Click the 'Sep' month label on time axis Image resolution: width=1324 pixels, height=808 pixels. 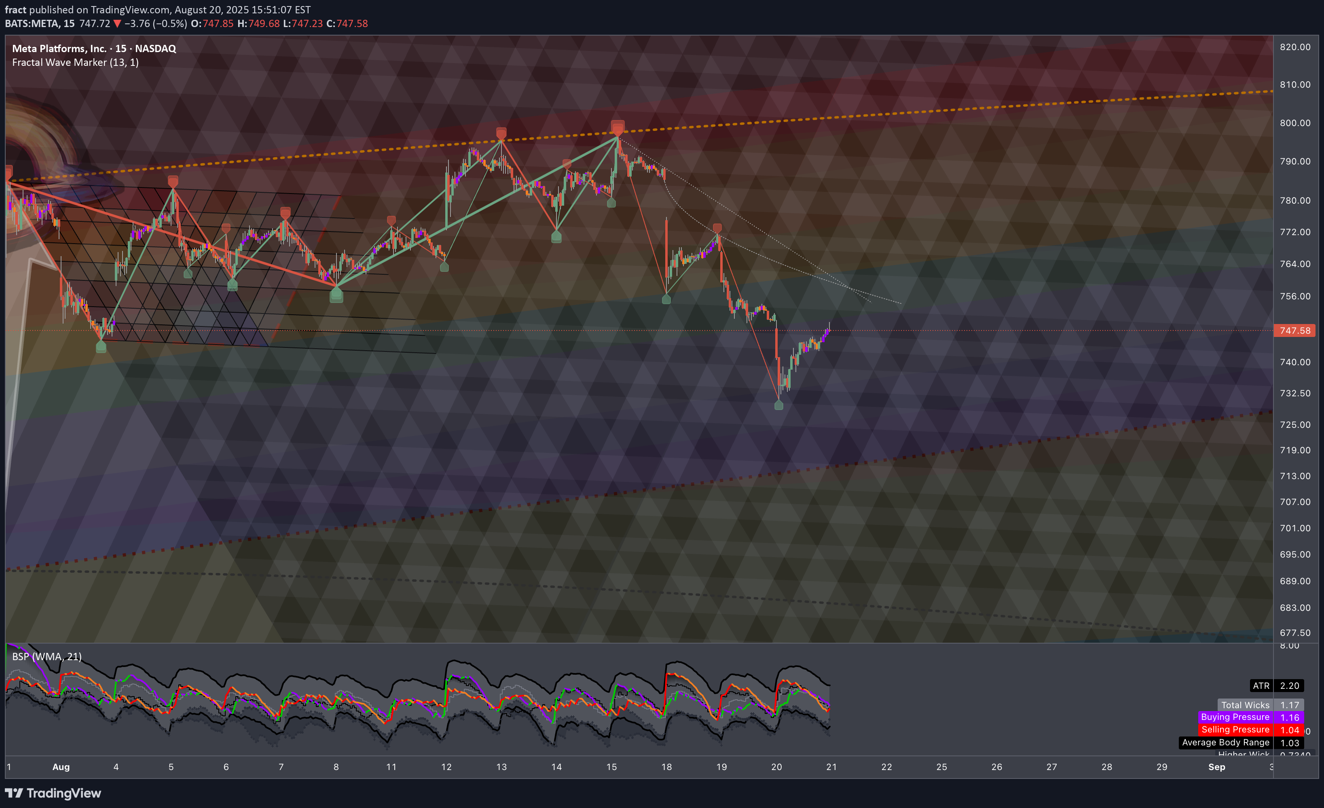(1216, 767)
